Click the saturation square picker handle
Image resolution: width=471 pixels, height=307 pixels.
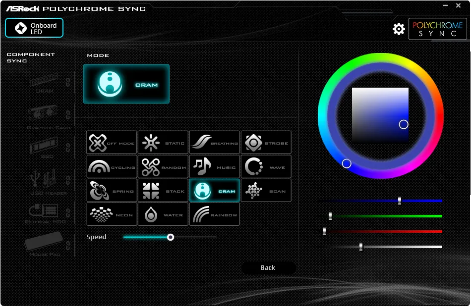pyautogui.click(x=404, y=124)
